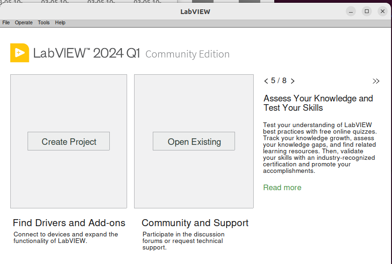Click the yellow LabVIEW logo icon
The image size is (392, 264).
[20, 53]
